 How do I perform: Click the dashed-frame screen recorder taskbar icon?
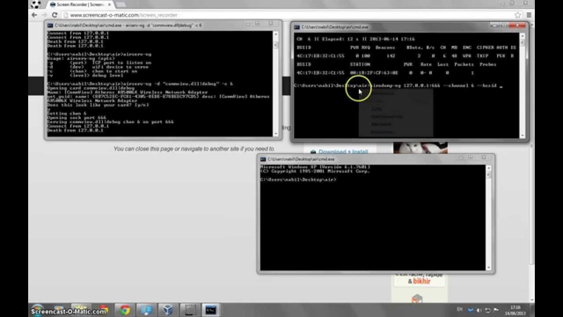189,310
